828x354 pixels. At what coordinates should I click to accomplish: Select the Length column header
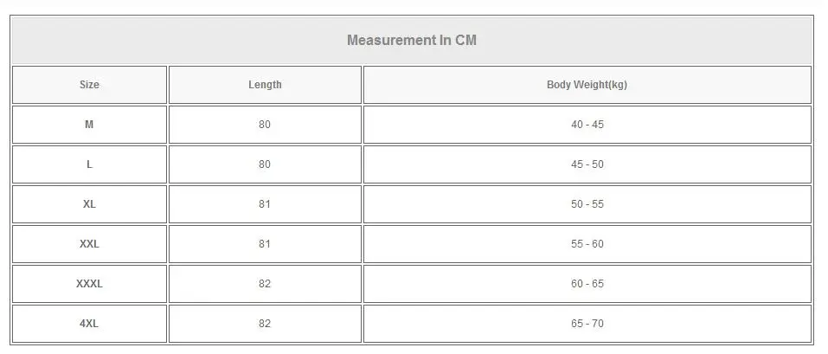[265, 85]
